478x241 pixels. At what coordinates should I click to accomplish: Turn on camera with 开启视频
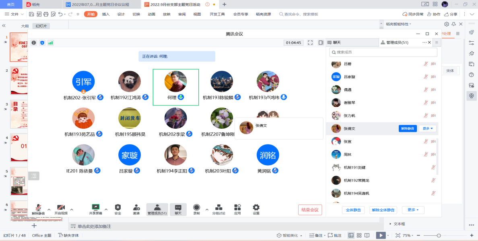(x=61, y=208)
